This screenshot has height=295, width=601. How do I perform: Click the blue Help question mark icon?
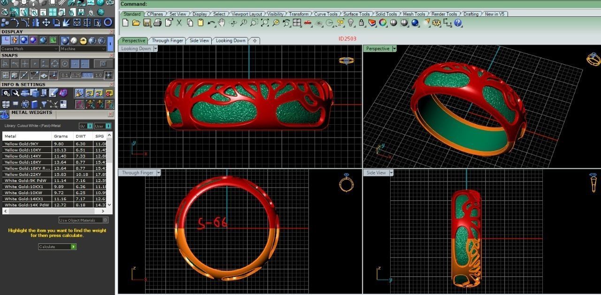coord(458,23)
